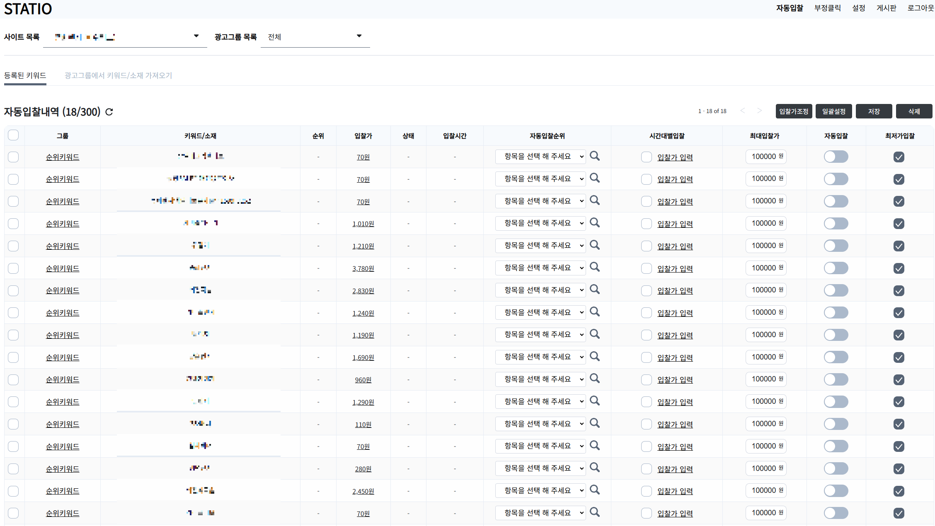Expand the 광고그룹 목록 전체 dropdown
This screenshot has height=526, width=935.
tap(315, 37)
